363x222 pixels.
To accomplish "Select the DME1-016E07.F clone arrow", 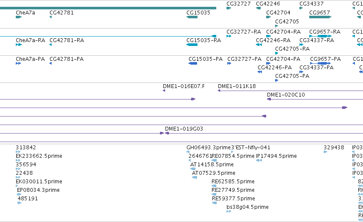I will click(164, 91).
